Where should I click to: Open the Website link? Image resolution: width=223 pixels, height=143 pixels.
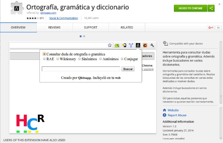173,110
